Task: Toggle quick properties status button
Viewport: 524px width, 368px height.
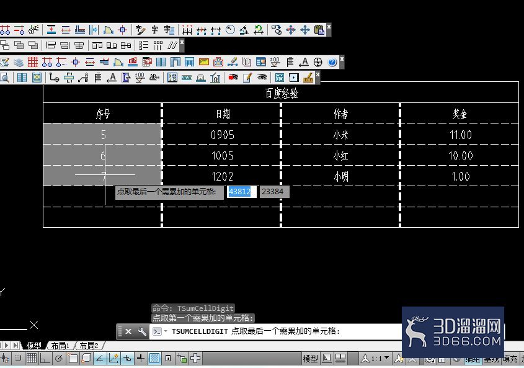Action: pos(168,358)
